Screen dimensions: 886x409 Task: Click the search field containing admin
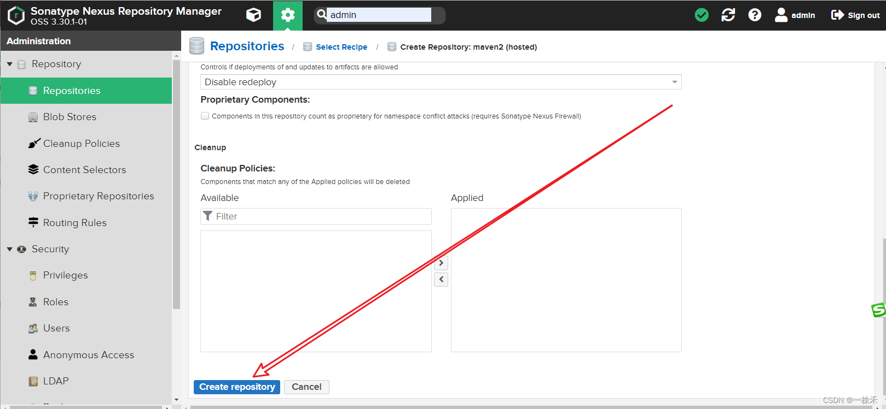pyautogui.click(x=379, y=15)
